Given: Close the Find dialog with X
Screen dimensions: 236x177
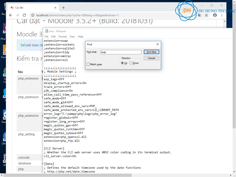Looking at the screenshot, I should [157, 44].
